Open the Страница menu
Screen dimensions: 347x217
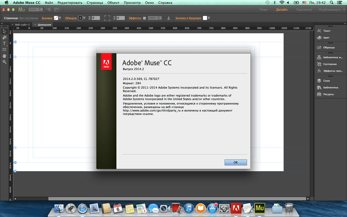95,3
